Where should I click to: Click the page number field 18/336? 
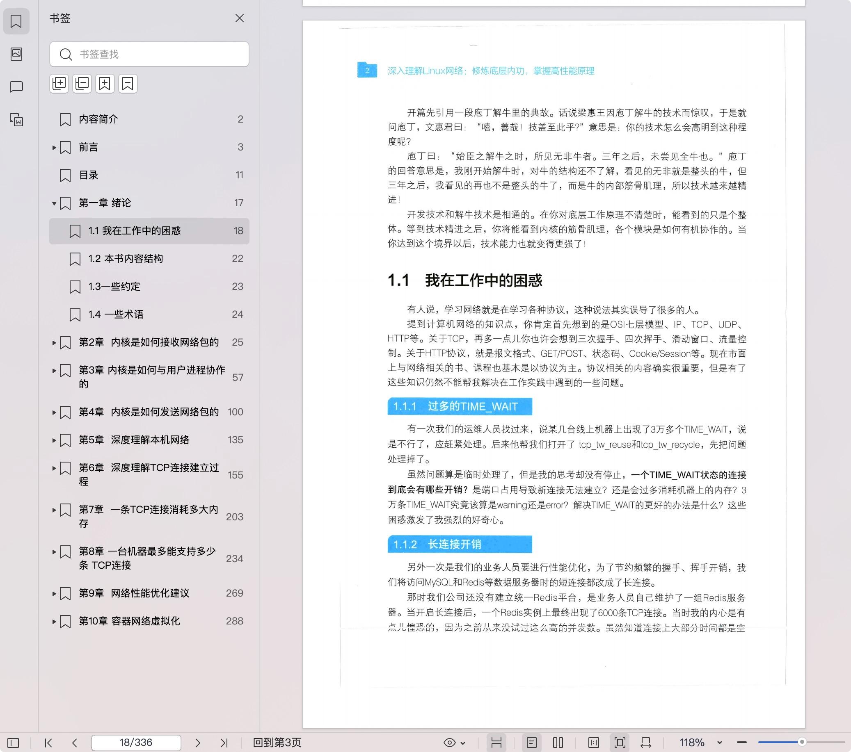(x=136, y=743)
